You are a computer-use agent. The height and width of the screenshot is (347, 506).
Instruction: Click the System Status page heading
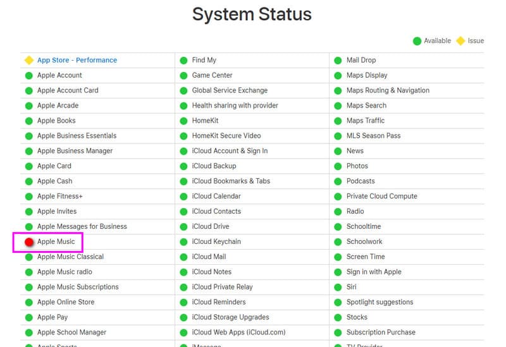[252, 14]
